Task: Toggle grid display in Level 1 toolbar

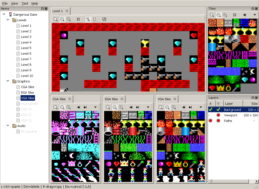Action: (x=78, y=19)
